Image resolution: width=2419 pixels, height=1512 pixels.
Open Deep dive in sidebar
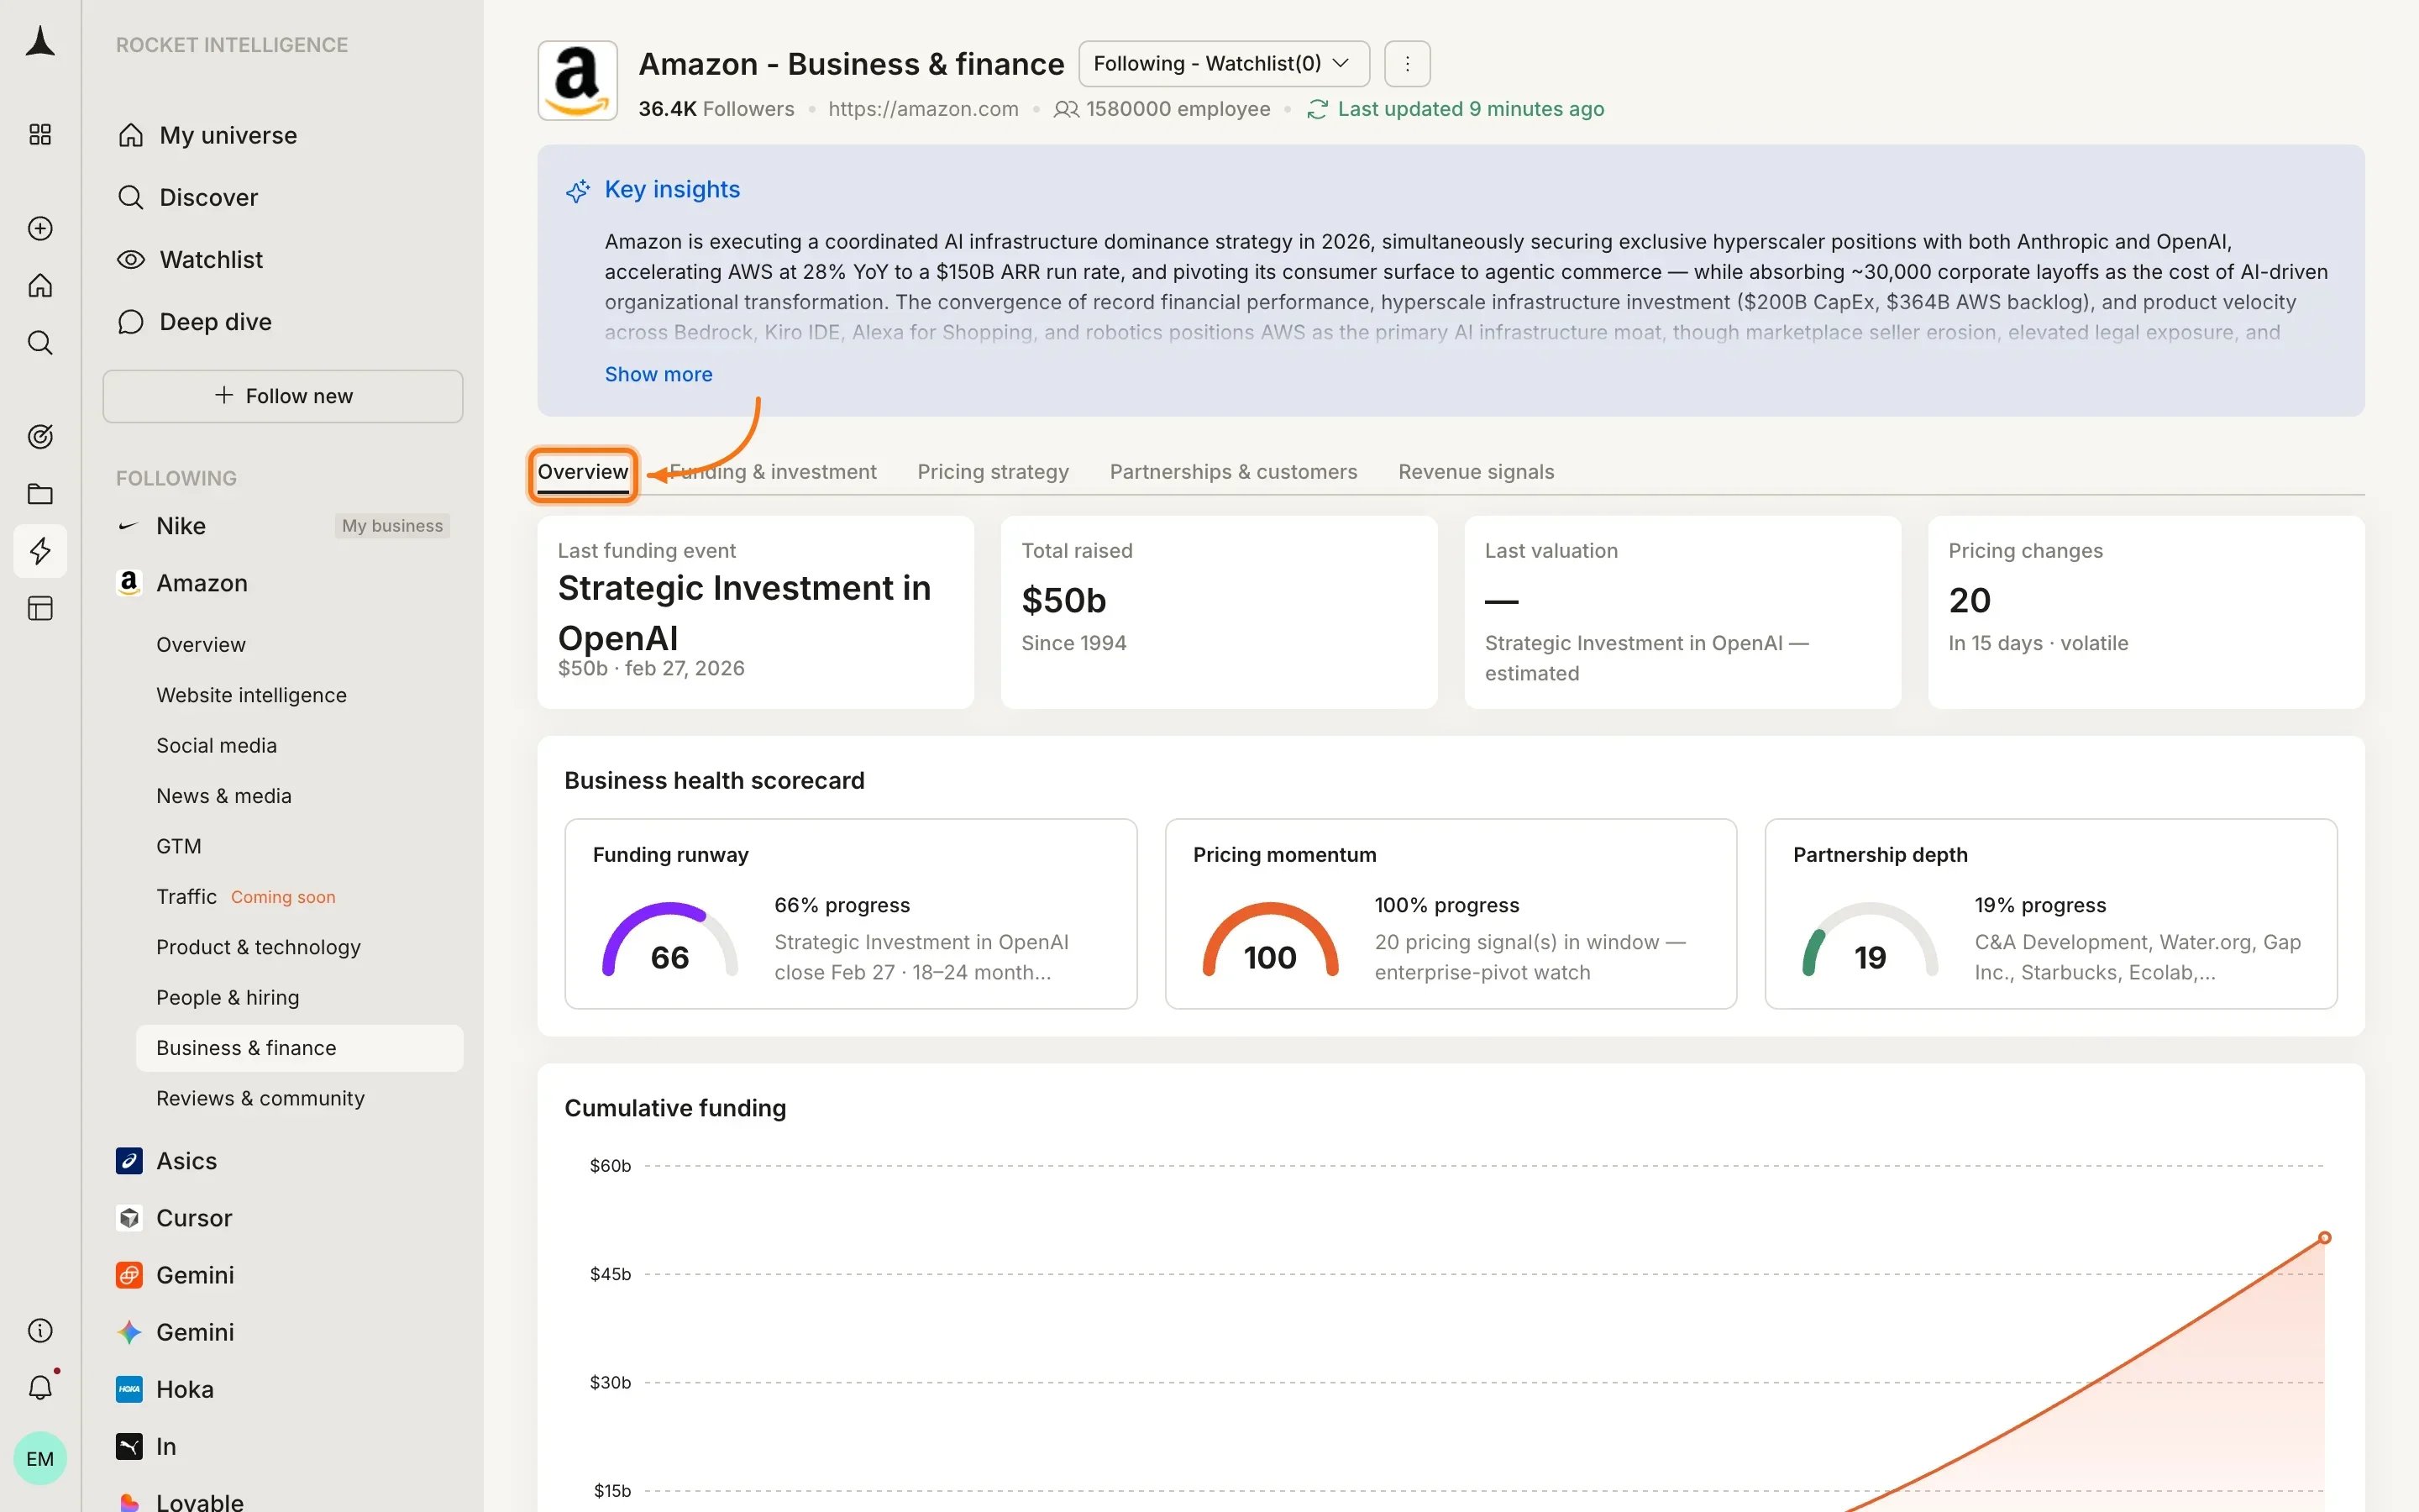[283, 322]
